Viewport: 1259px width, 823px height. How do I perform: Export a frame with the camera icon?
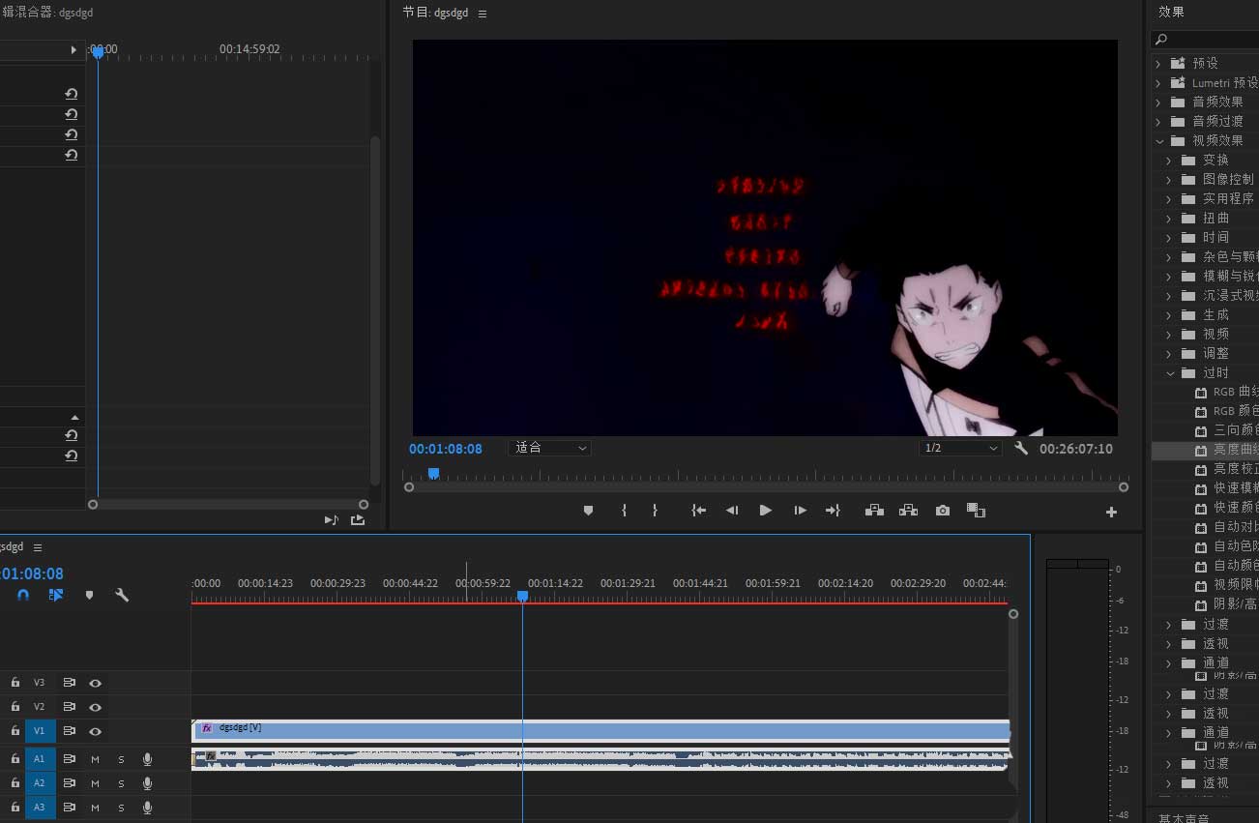pos(943,511)
